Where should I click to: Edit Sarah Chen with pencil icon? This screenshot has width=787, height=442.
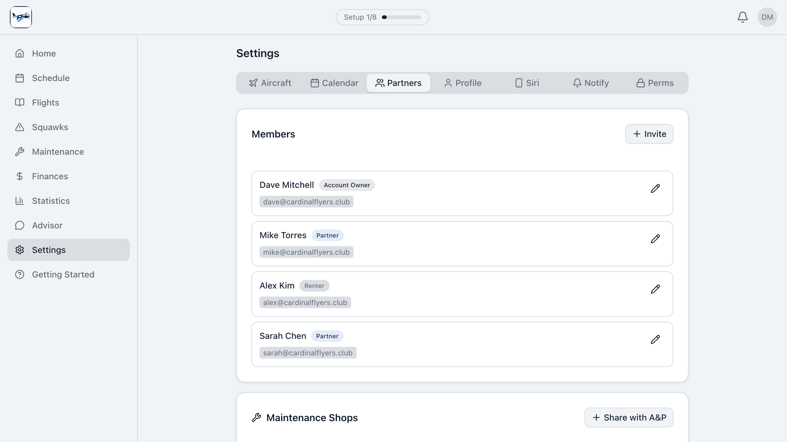[x=655, y=339]
